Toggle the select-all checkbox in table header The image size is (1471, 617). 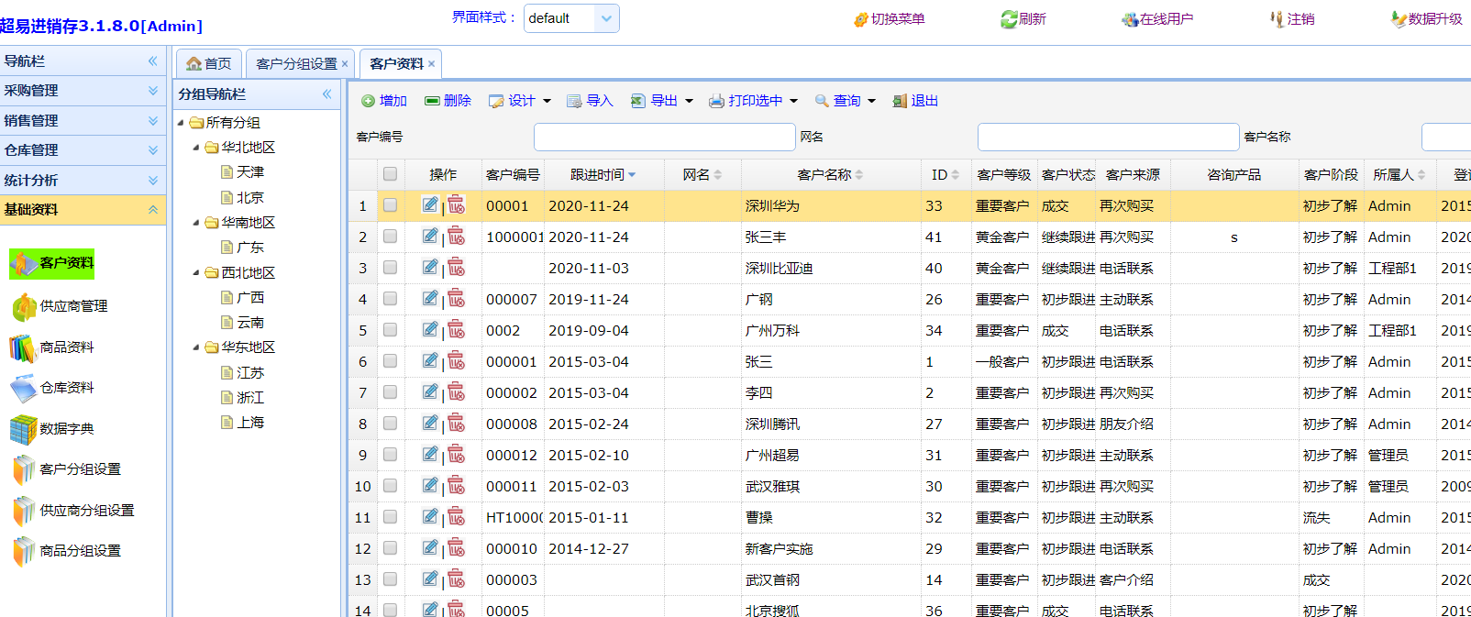(391, 174)
